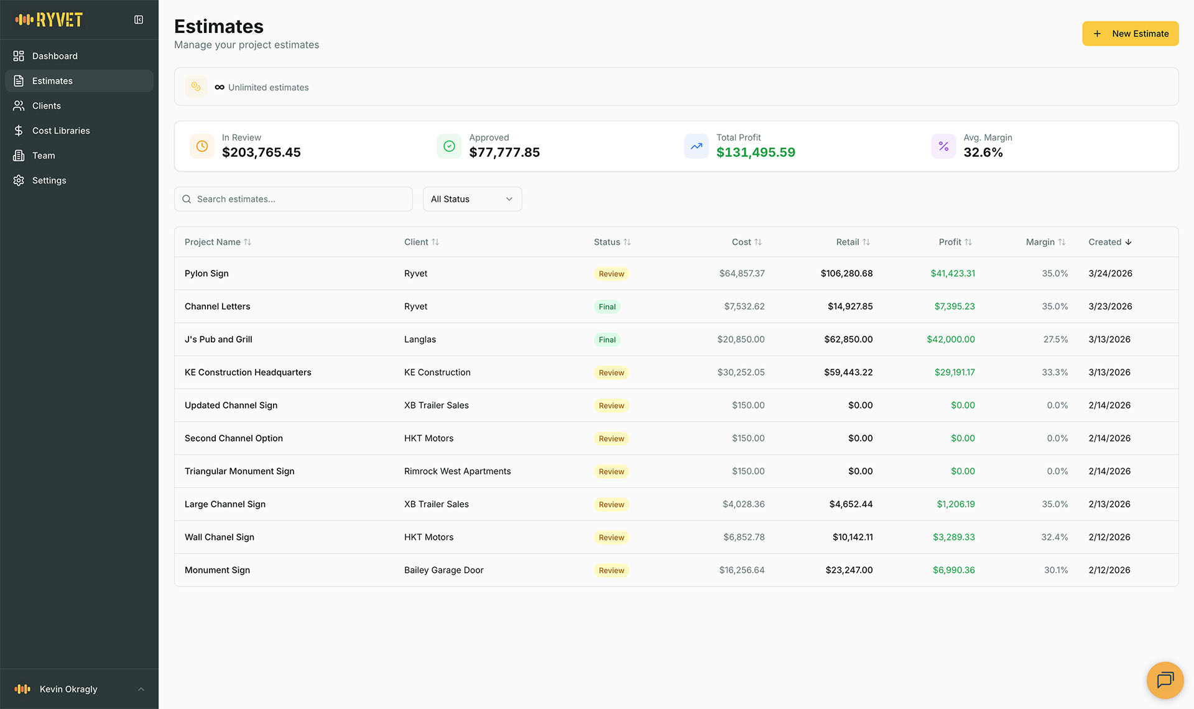1194x709 pixels.
Task: Click the Unlimited estimates coins icon
Action: tap(196, 87)
